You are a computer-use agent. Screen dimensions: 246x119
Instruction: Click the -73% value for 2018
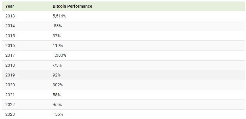[57, 65]
